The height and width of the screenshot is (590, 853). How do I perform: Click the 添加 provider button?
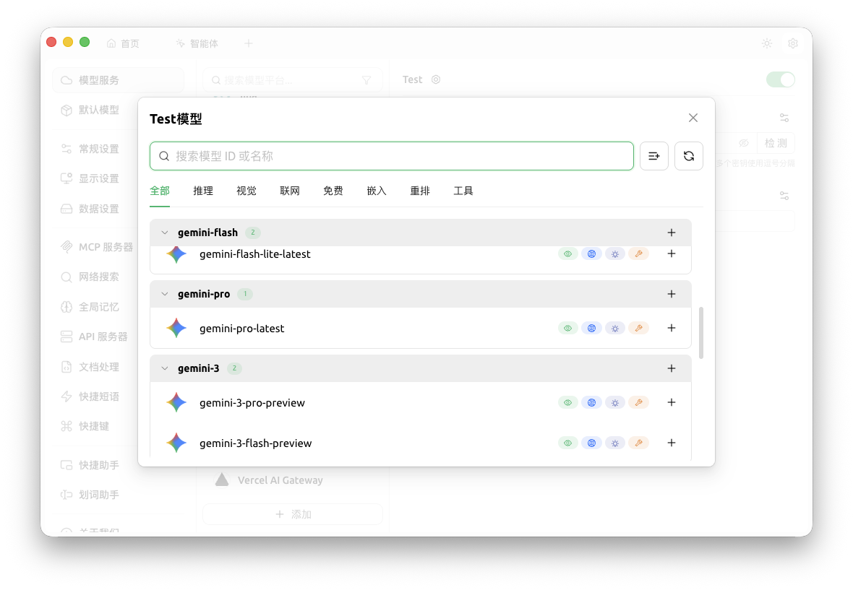(x=293, y=513)
